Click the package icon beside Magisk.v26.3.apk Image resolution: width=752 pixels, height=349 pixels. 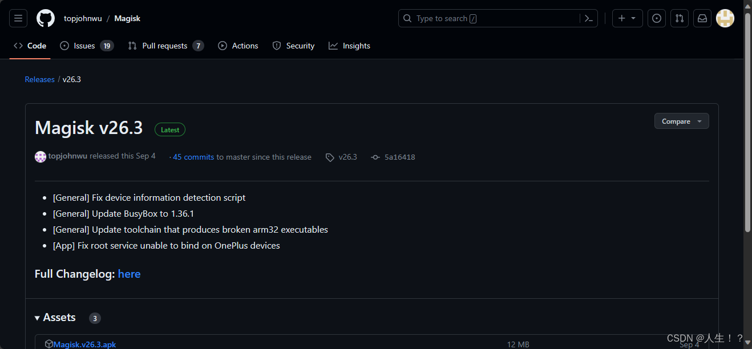tap(49, 344)
